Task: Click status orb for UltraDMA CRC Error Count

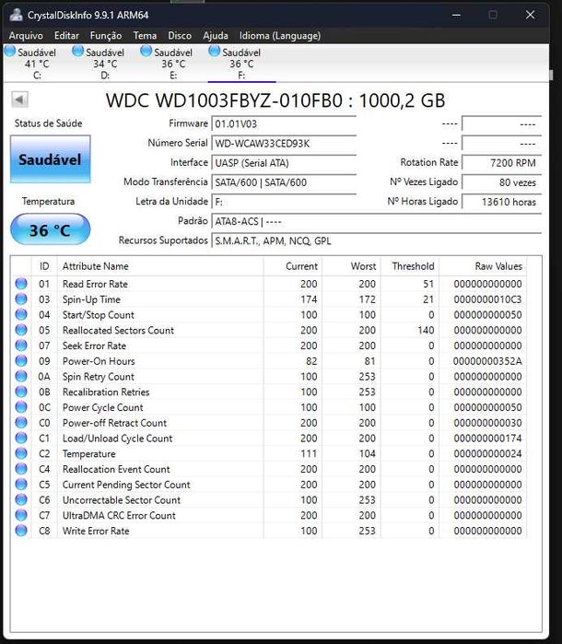Action: tap(21, 515)
